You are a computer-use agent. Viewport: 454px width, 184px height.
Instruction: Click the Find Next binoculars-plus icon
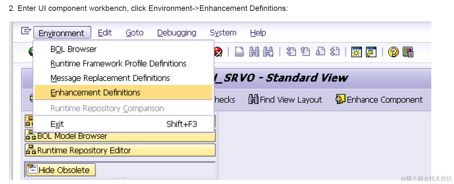(x=268, y=52)
